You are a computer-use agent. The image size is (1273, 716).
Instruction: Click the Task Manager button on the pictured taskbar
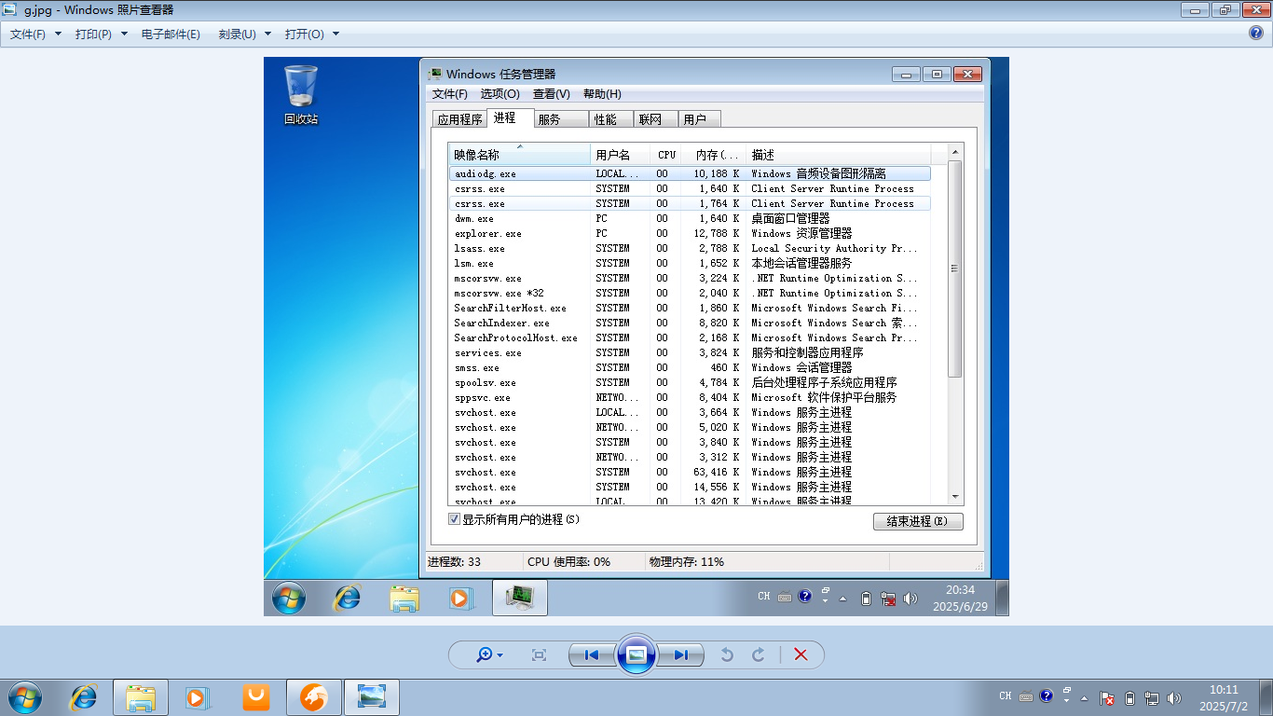pyautogui.click(x=520, y=598)
